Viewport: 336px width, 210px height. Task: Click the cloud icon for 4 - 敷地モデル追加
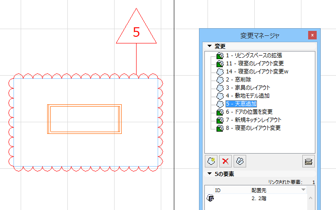coord(220,96)
